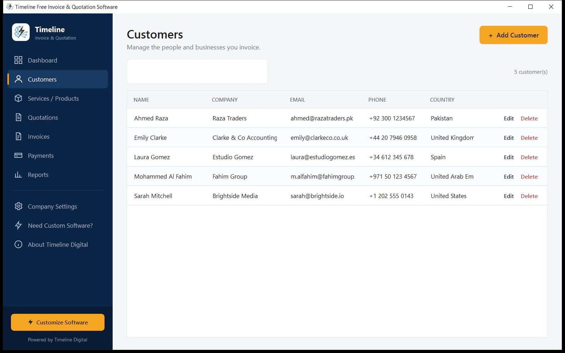This screenshot has height=353, width=565.
Task: Open About Timeline Digital
Action: (58, 244)
